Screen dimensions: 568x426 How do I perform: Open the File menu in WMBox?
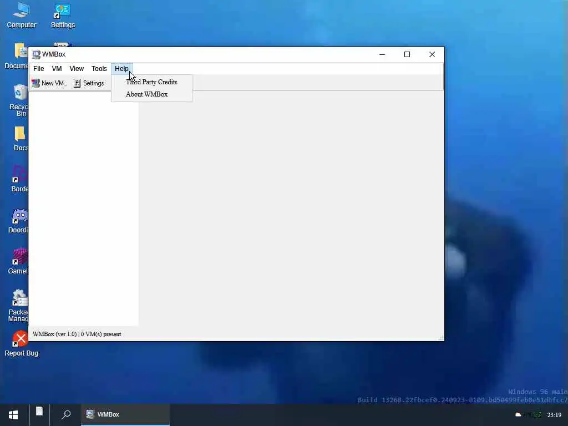click(x=39, y=68)
